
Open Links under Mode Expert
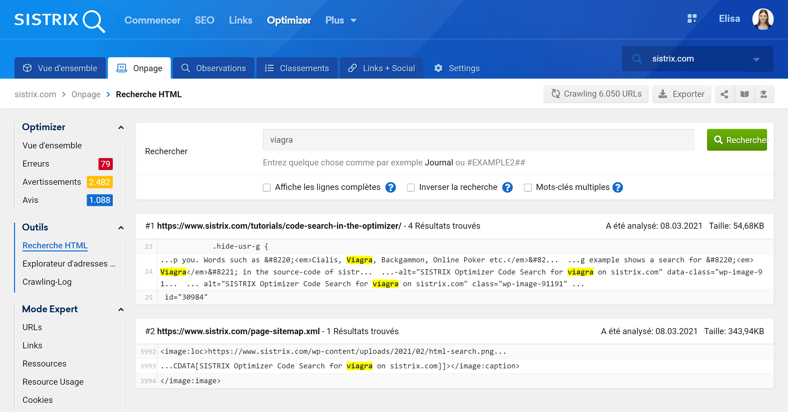(x=32, y=346)
